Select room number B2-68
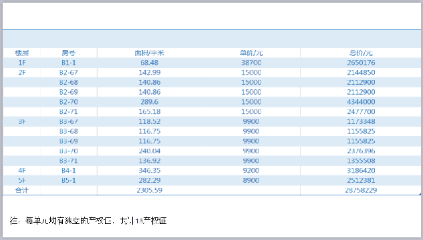Screen dimensions: 423x240 pos(69,82)
